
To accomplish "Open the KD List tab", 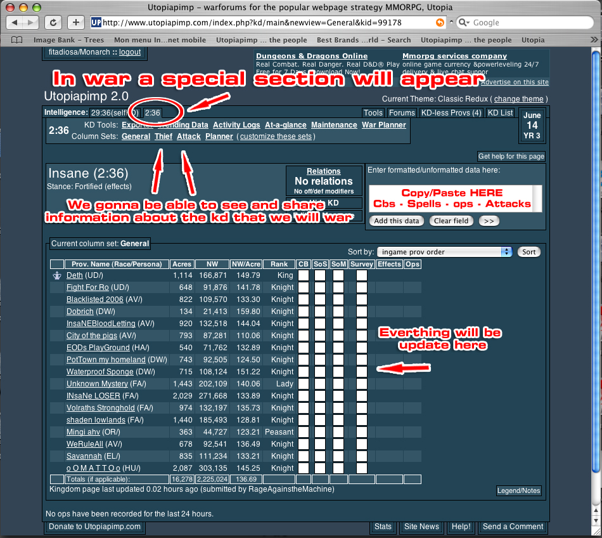I will [x=500, y=112].
